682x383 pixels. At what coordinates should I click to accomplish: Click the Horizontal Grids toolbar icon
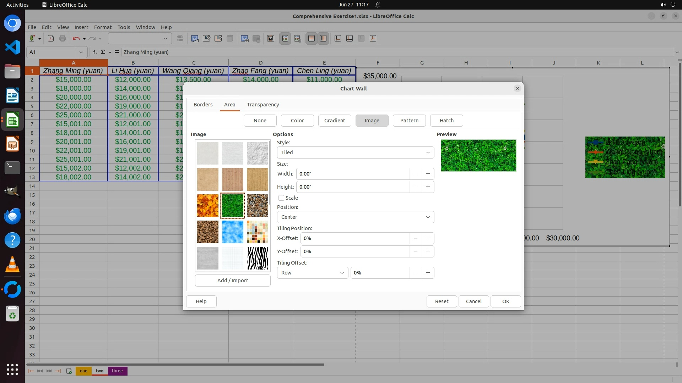(312, 38)
